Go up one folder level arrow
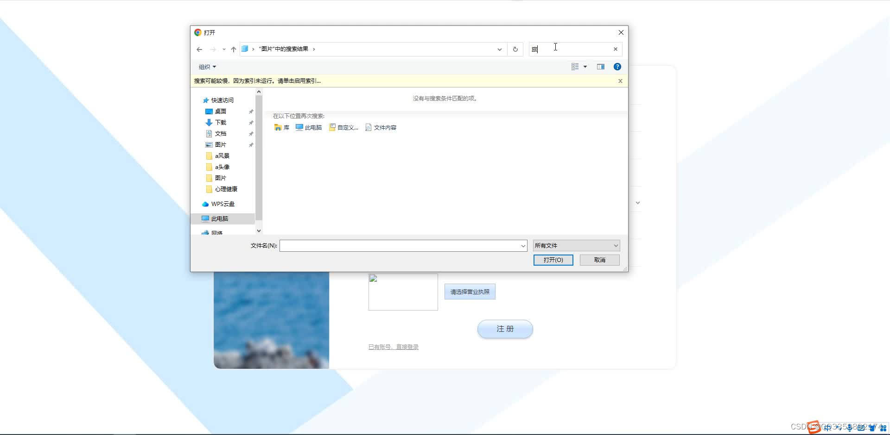 (234, 49)
